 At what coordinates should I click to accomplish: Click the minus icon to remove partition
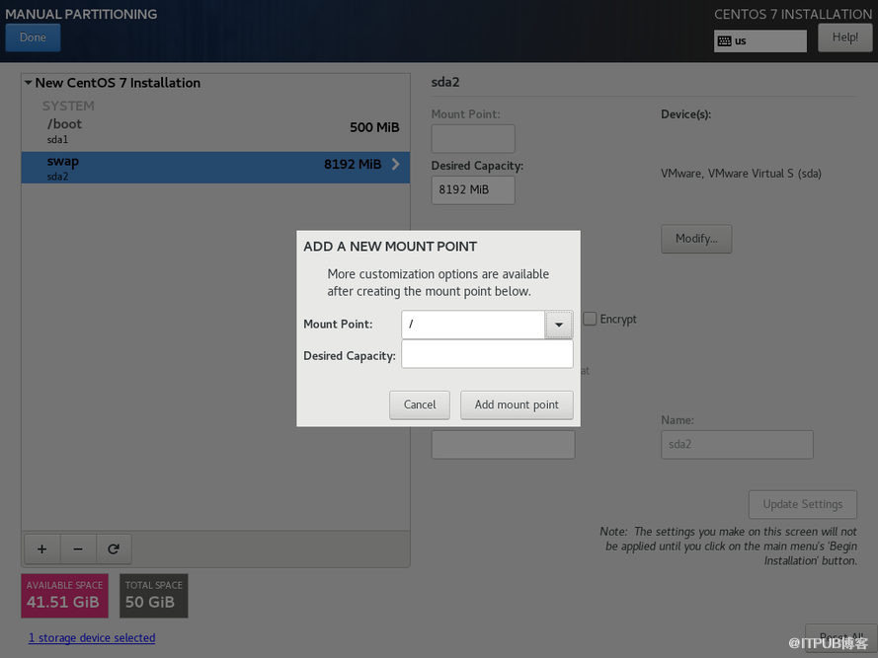tap(78, 548)
